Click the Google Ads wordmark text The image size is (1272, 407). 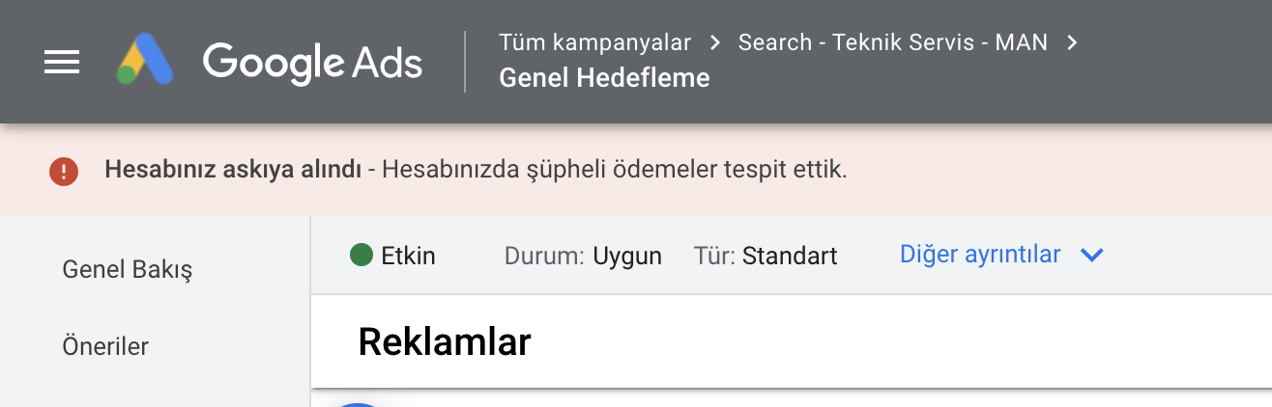(x=312, y=63)
